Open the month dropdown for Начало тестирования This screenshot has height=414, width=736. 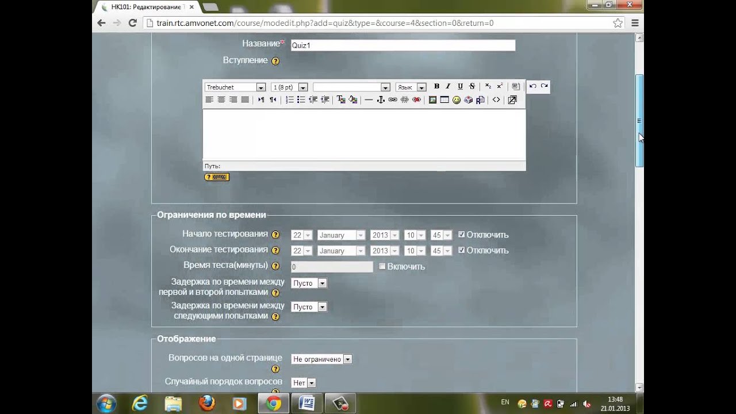tap(341, 235)
